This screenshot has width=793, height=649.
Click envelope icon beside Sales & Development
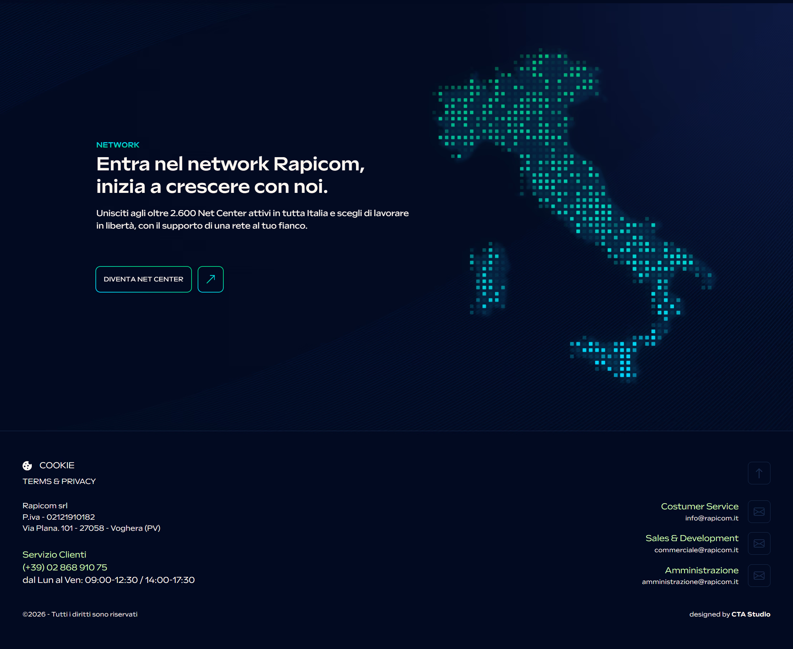(759, 543)
